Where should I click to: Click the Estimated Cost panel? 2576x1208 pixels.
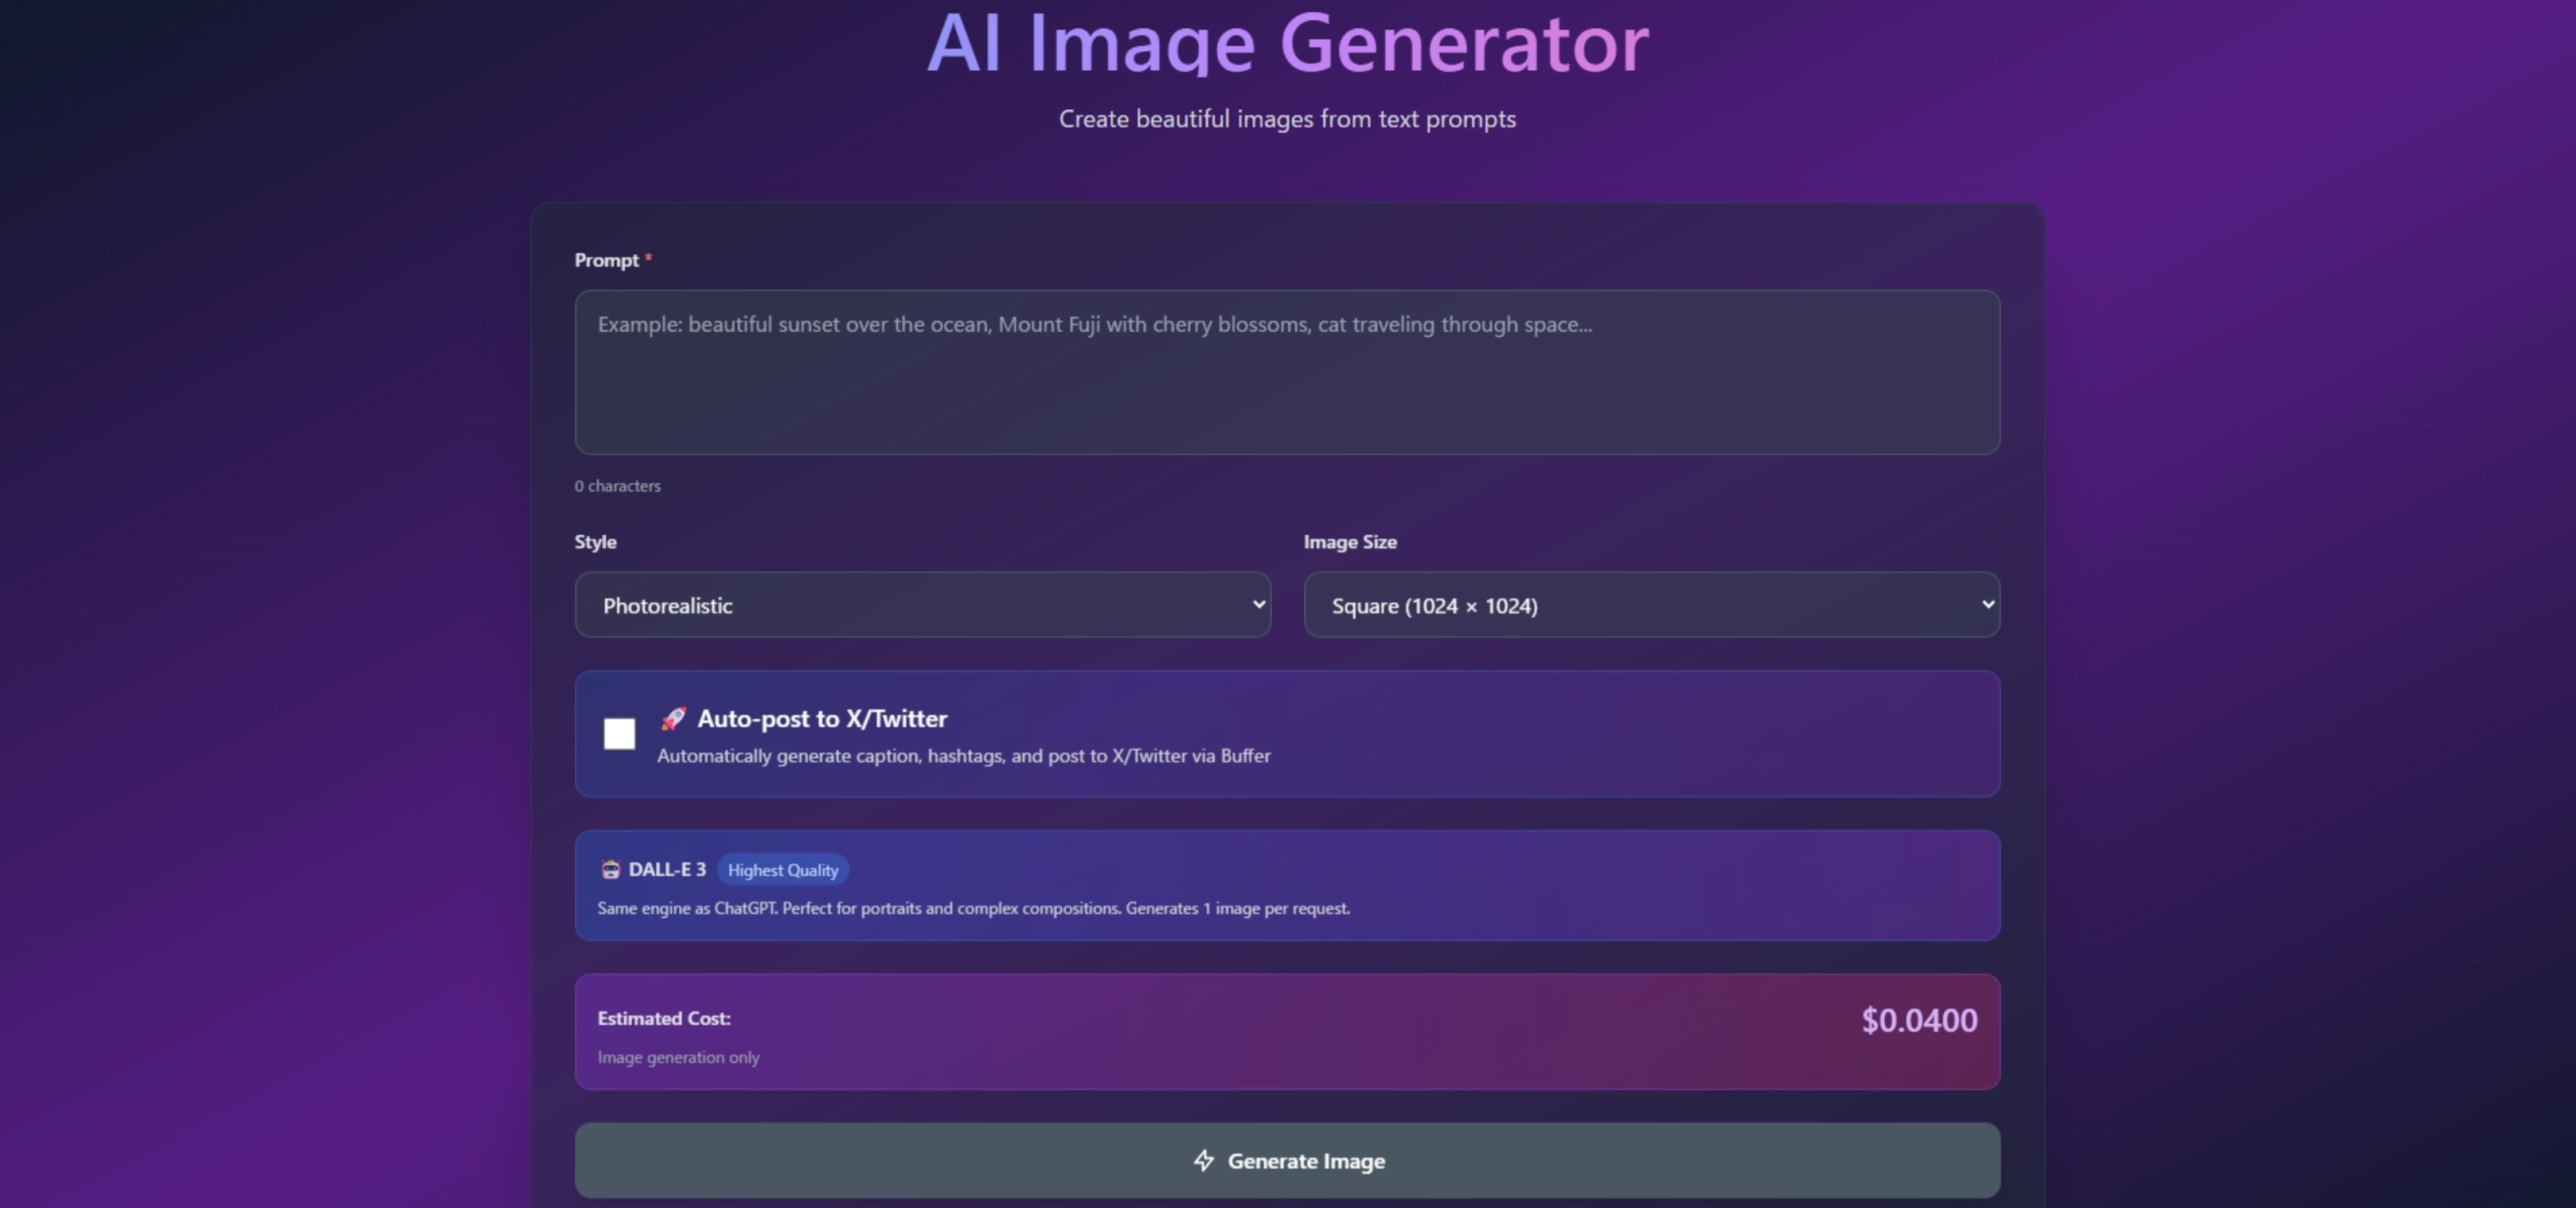point(1288,1031)
